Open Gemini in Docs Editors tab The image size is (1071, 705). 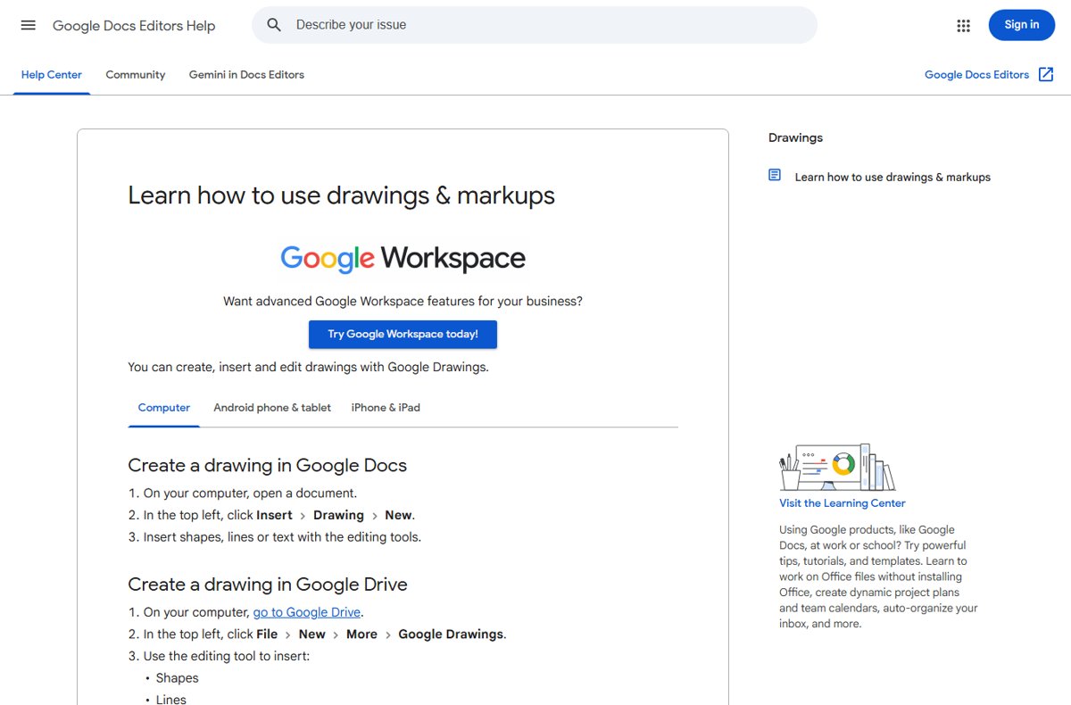tap(246, 75)
